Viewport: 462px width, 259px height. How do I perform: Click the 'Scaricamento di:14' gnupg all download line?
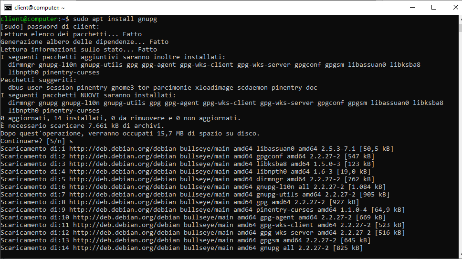[181, 248]
